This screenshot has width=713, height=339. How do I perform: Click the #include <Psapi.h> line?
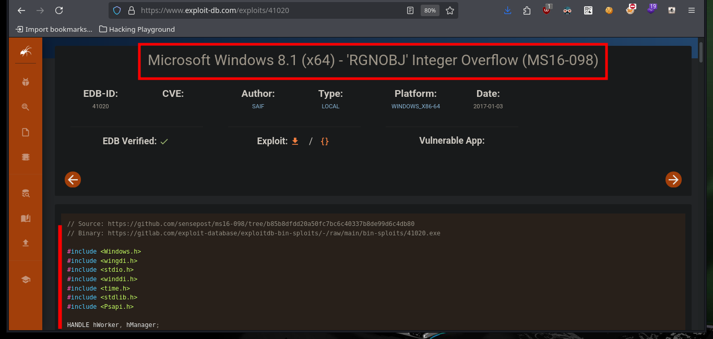click(x=100, y=307)
